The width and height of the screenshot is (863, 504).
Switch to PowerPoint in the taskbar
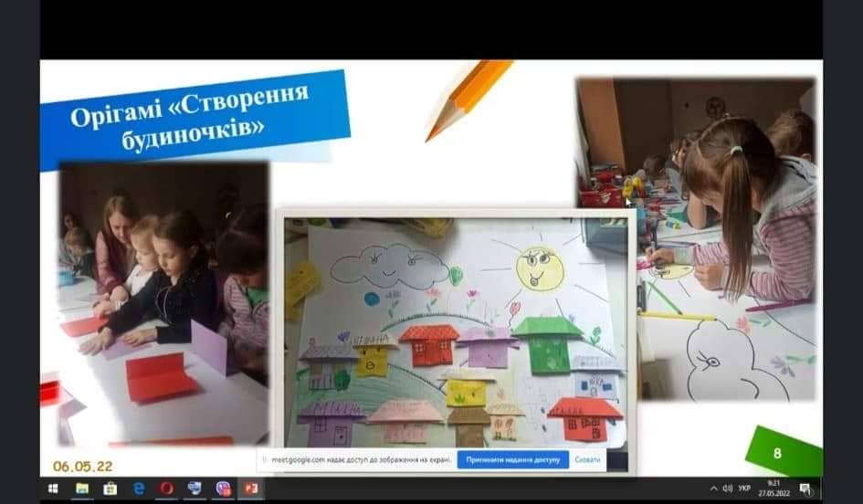pyautogui.click(x=251, y=488)
